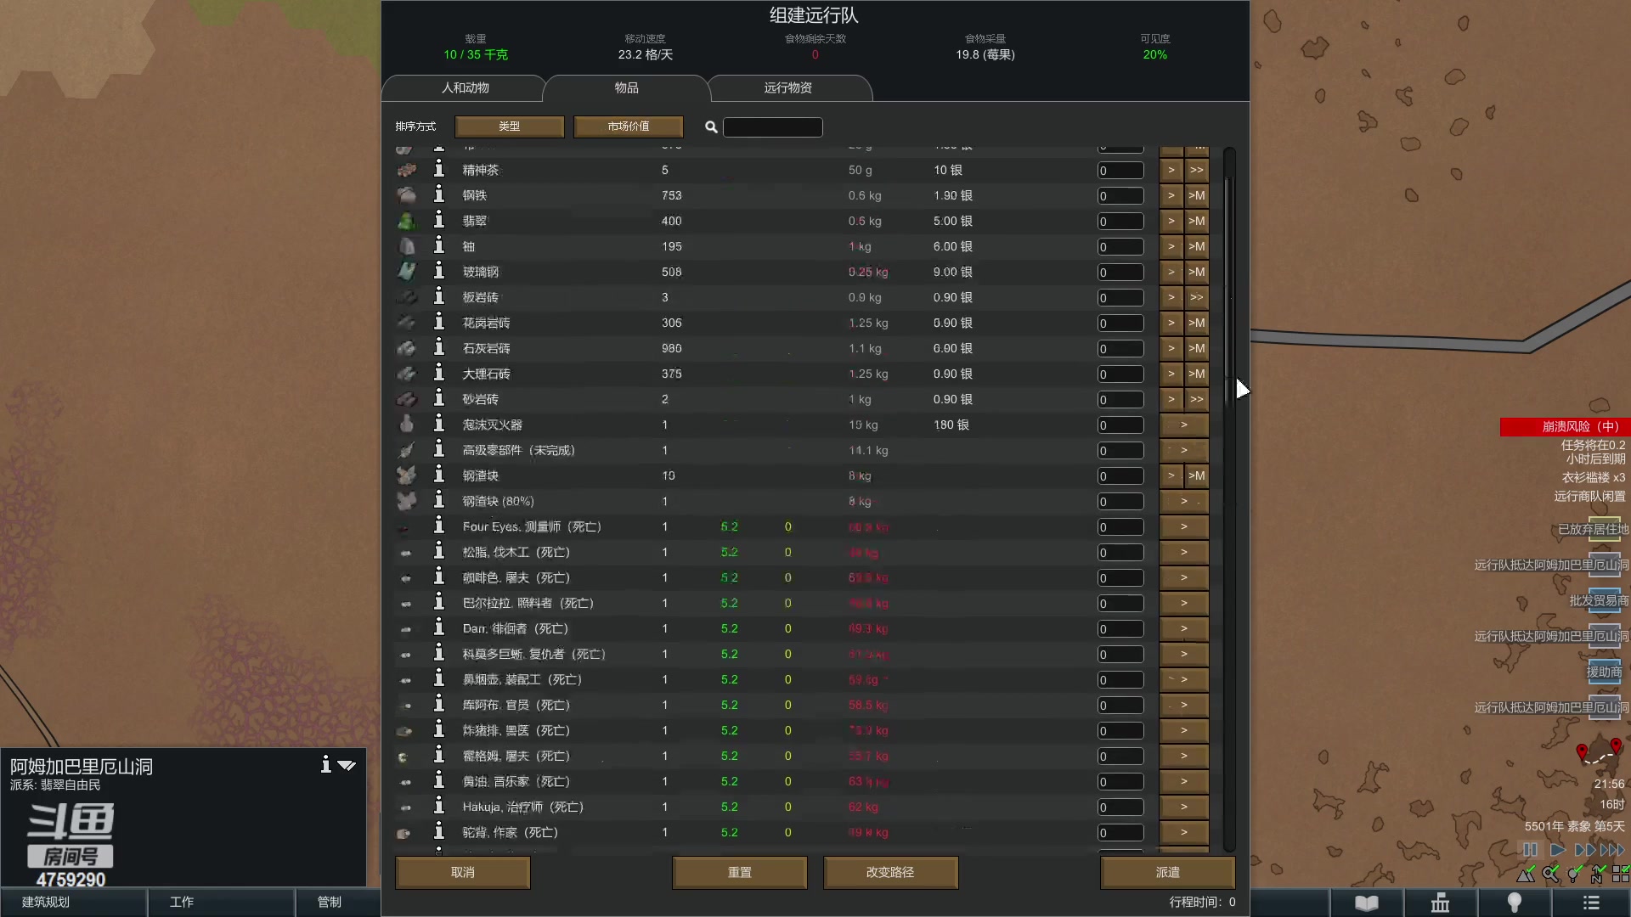Add all 精神茶 with >> button
The image size is (1631, 917).
(1196, 170)
